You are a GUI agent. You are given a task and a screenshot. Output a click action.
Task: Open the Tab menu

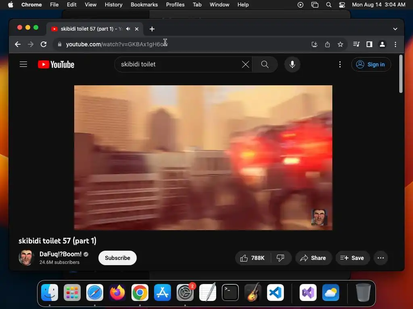pos(197,5)
